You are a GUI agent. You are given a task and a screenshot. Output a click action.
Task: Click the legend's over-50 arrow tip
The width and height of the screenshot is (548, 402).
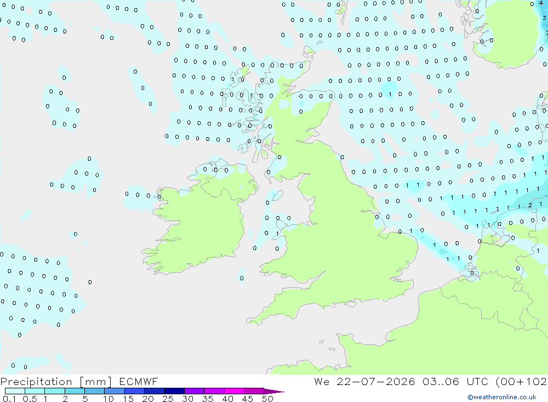tap(275, 391)
